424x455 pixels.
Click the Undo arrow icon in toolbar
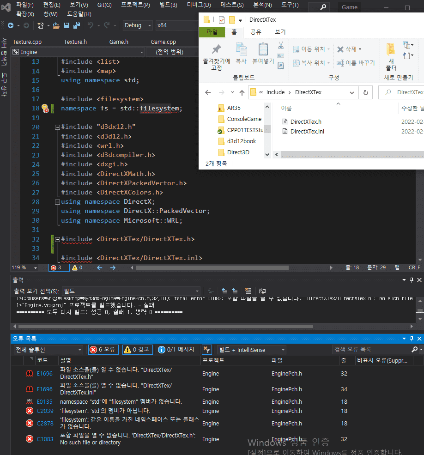pos(91,25)
